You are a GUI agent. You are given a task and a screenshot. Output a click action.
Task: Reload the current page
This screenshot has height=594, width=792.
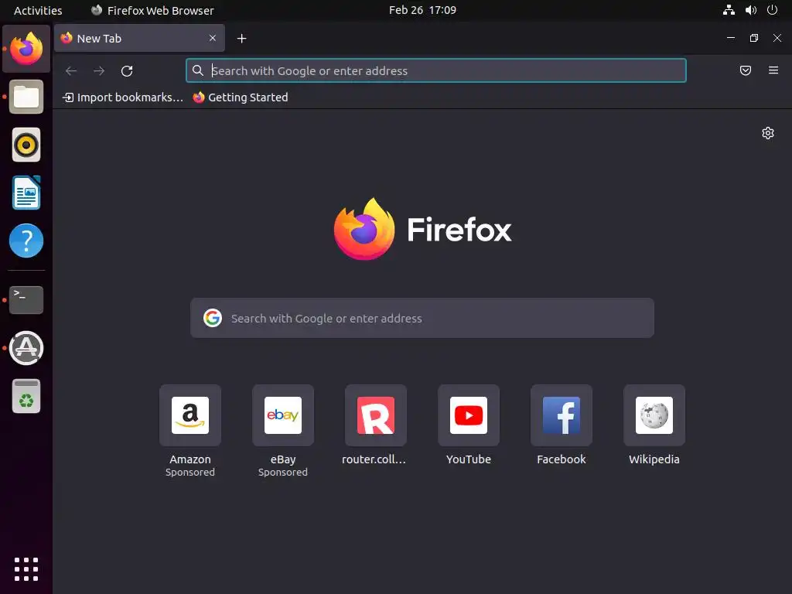[x=127, y=70]
